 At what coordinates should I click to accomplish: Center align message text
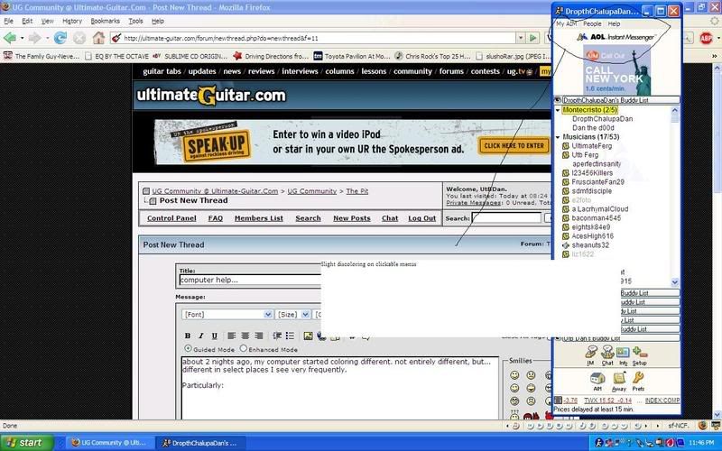click(245, 336)
